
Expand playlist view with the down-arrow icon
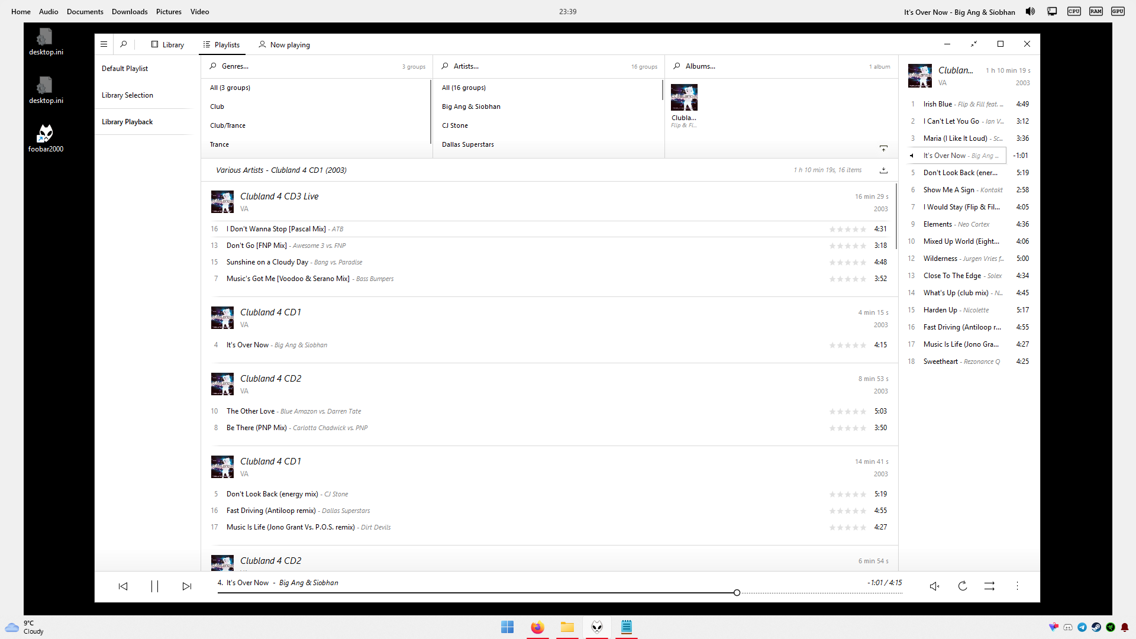point(883,170)
